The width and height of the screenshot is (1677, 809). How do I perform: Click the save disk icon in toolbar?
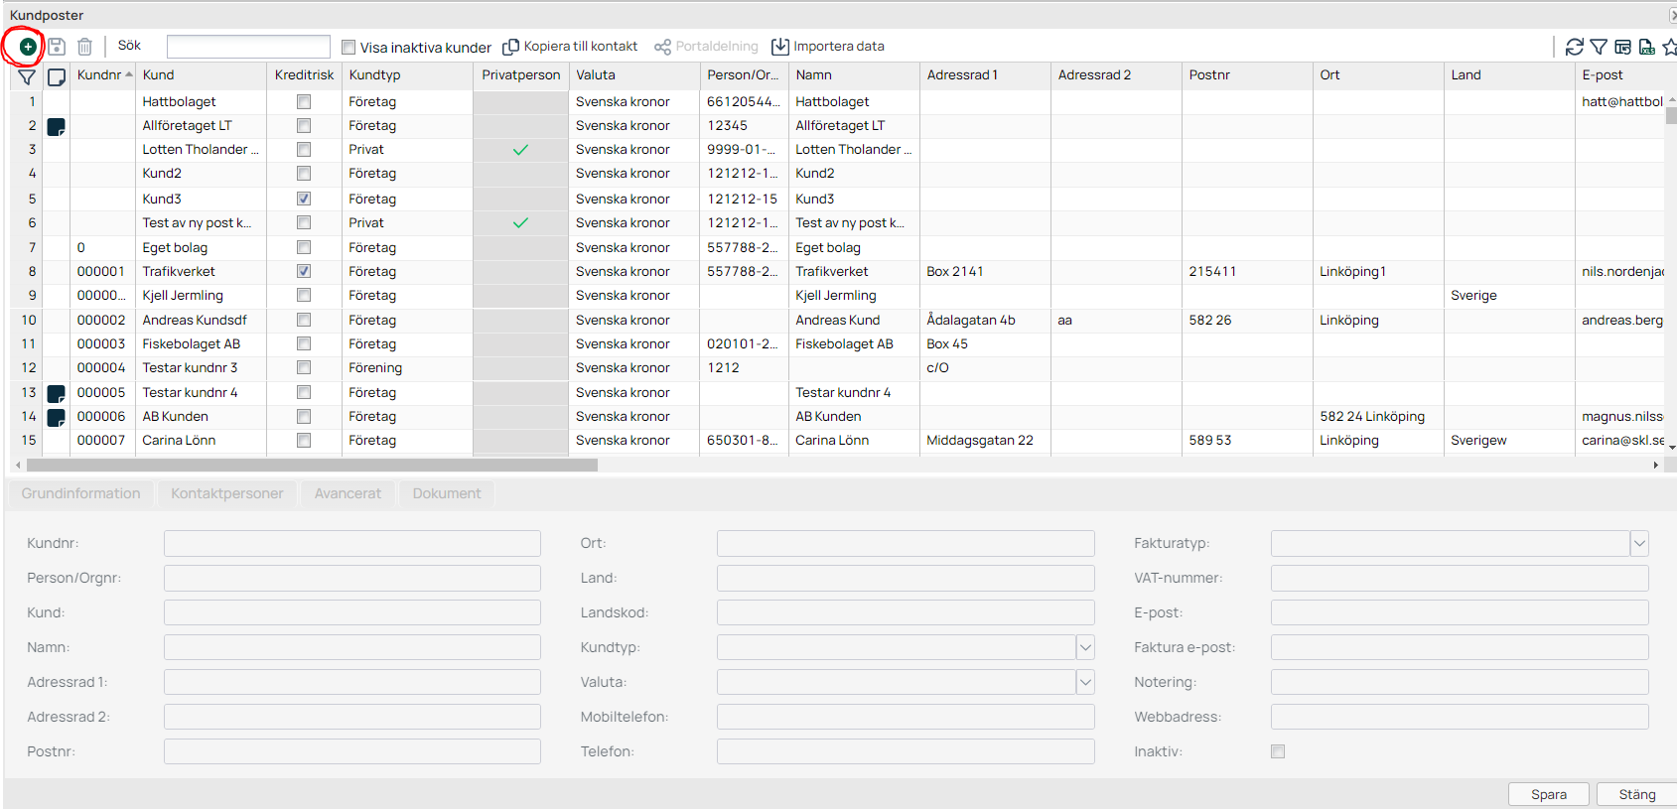pyautogui.click(x=57, y=47)
